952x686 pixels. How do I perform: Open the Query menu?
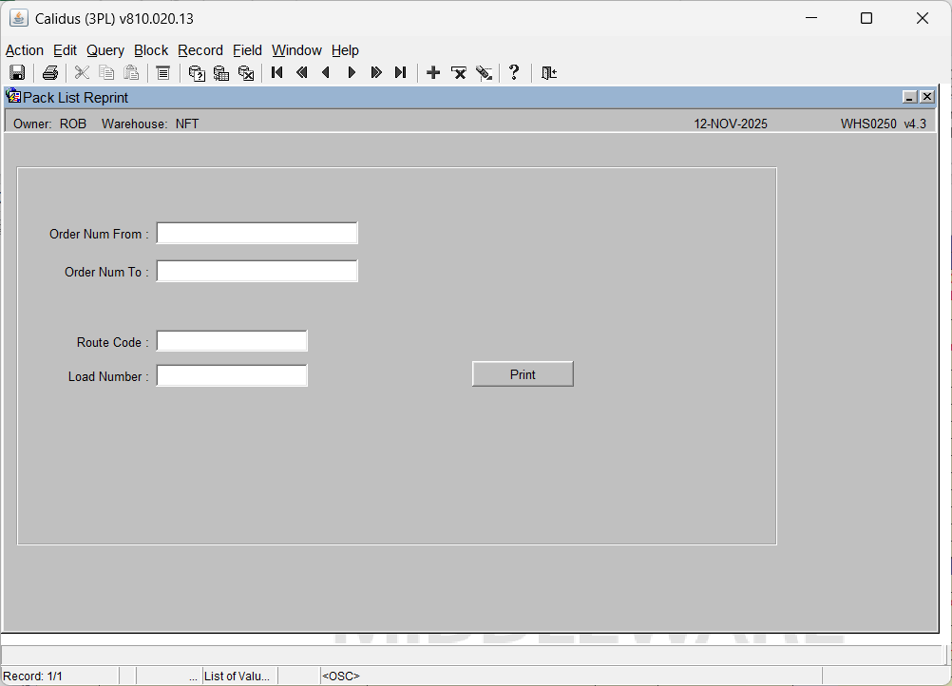tap(105, 50)
